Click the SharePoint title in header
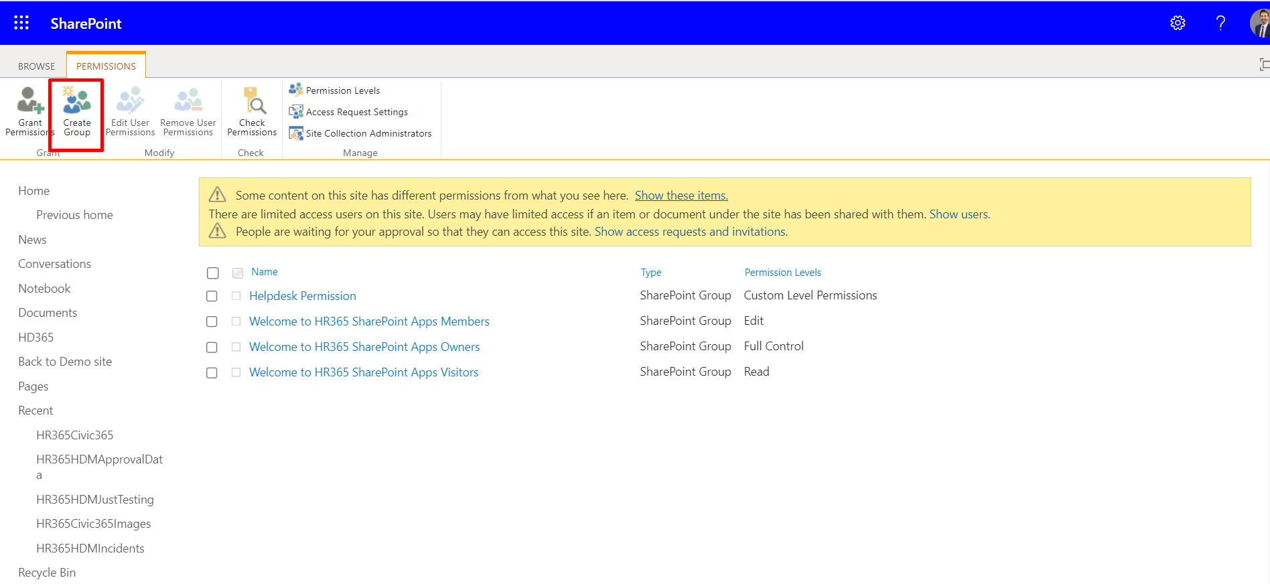1270x584 pixels. pos(86,23)
